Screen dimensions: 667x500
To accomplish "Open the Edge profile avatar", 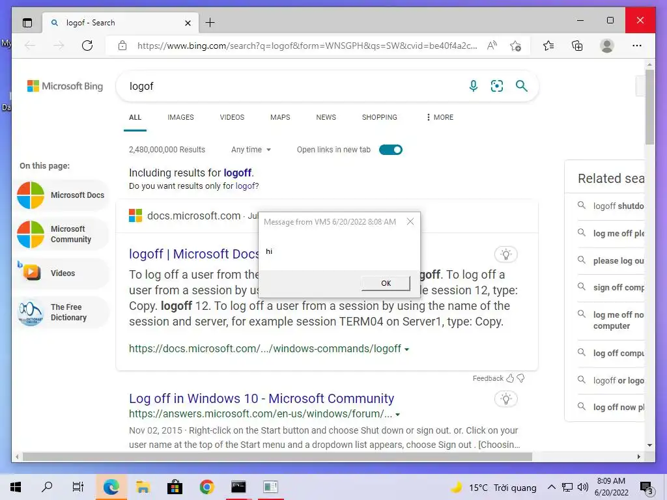I will 606,46.
